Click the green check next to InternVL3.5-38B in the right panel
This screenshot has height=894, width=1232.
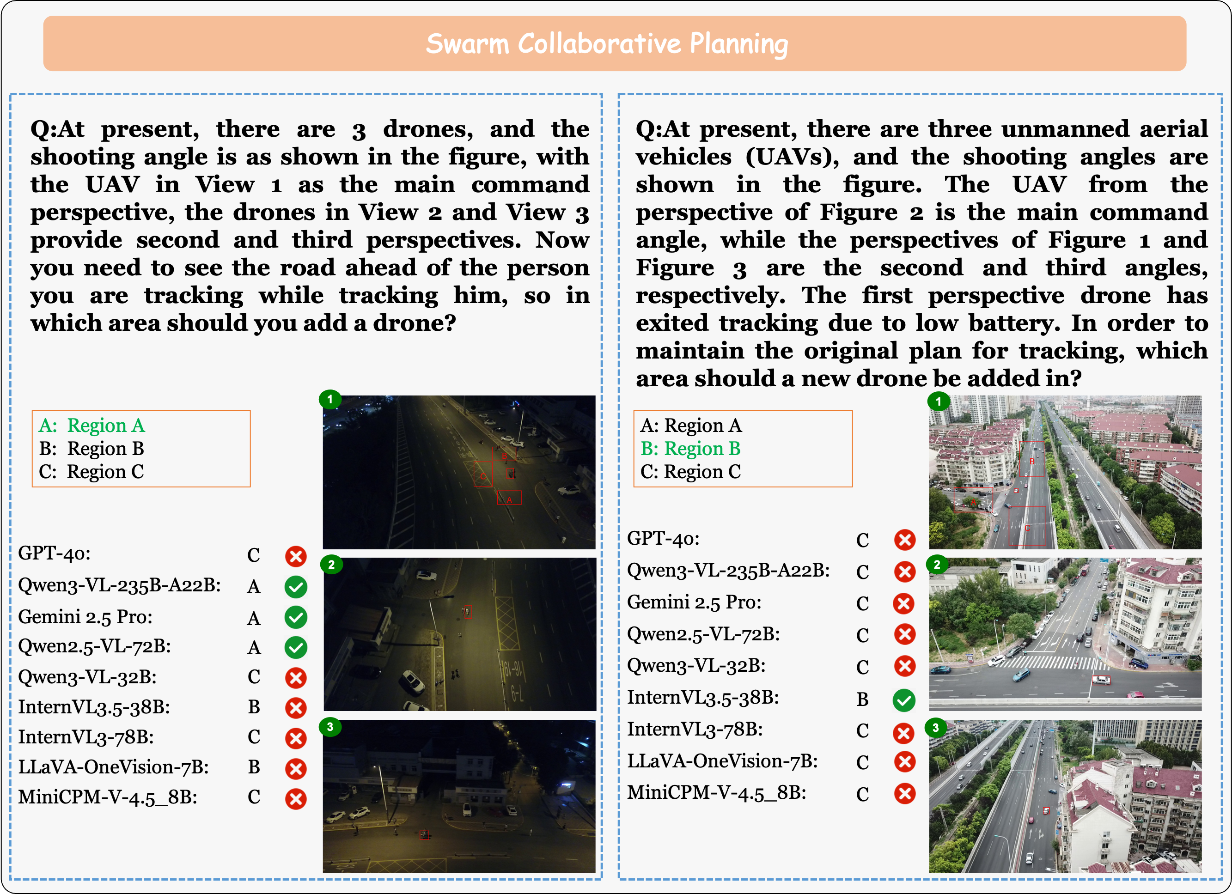point(904,700)
